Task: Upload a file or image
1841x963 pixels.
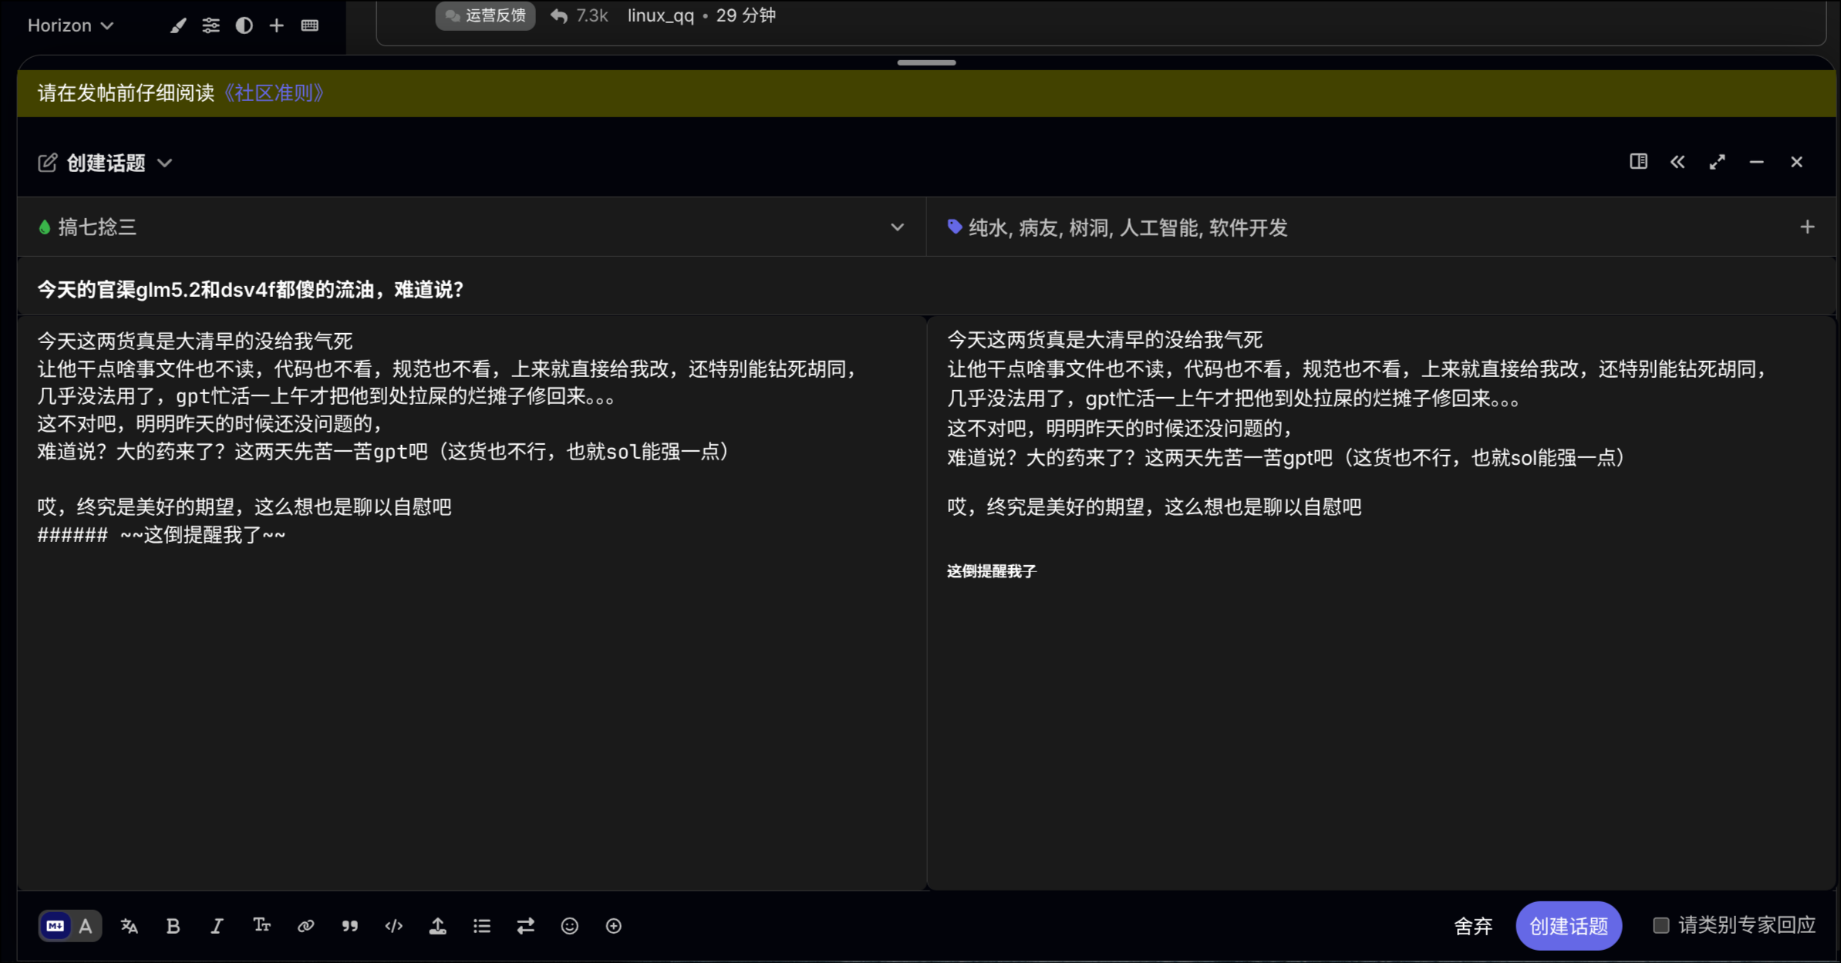Action: [437, 926]
